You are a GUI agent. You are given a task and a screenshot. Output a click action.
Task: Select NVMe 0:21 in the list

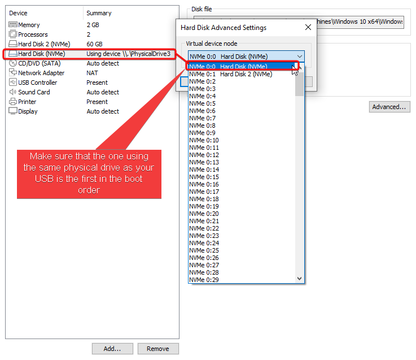click(x=242, y=221)
